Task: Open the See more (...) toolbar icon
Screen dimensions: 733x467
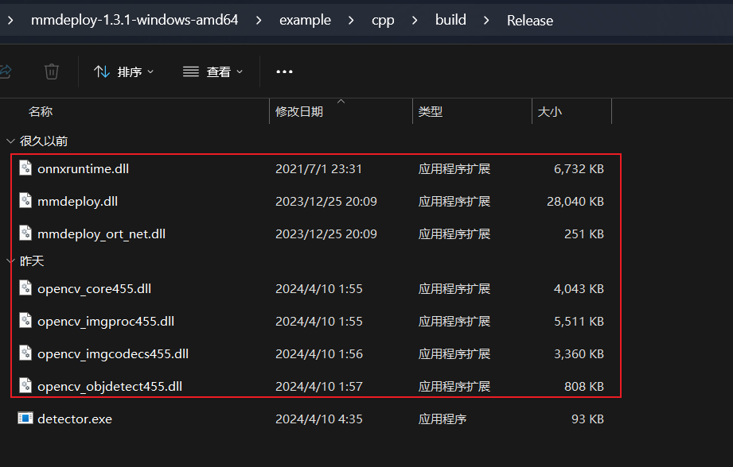Action: [284, 71]
